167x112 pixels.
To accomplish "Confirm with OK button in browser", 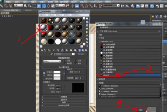I will [141, 110].
